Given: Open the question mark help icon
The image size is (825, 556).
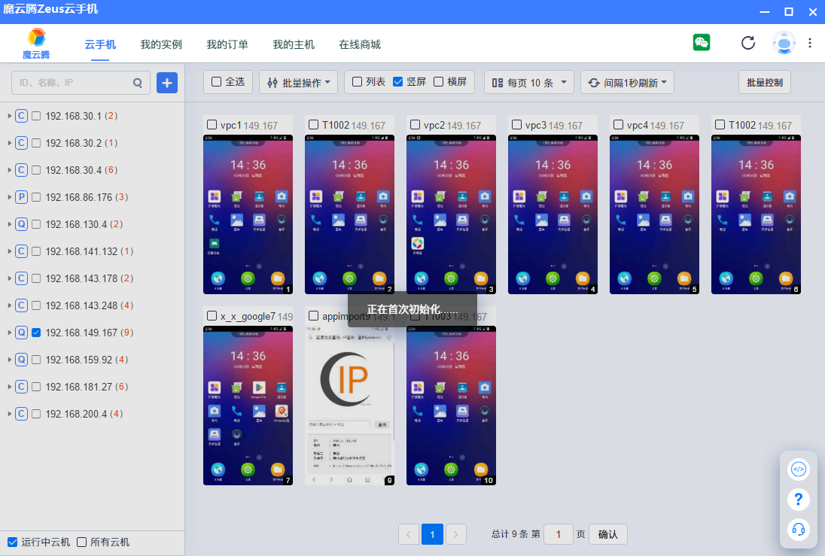Looking at the screenshot, I should coord(799,499).
